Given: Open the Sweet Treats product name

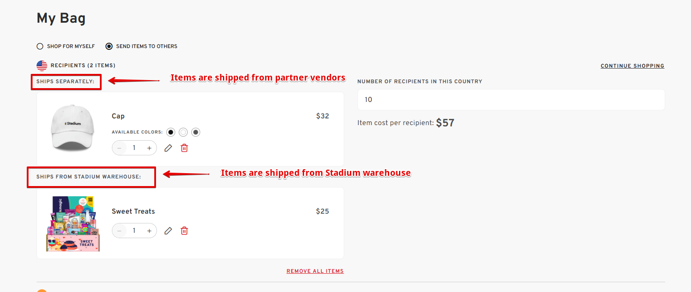Looking at the screenshot, I should tap(133, 211).
